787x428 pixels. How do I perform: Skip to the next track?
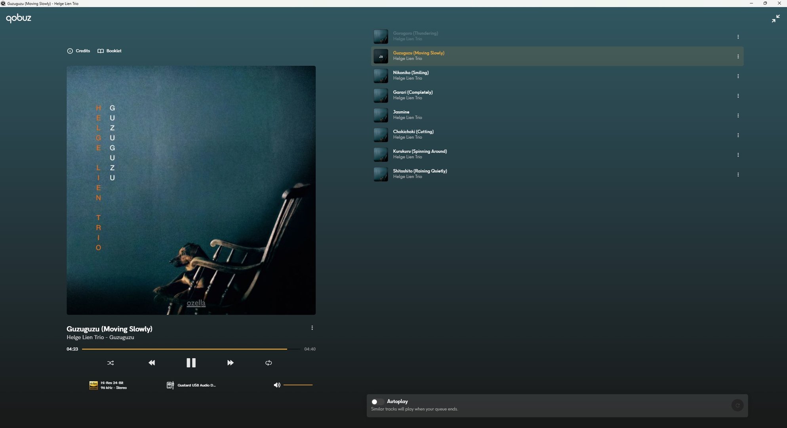tap(230, 363)
